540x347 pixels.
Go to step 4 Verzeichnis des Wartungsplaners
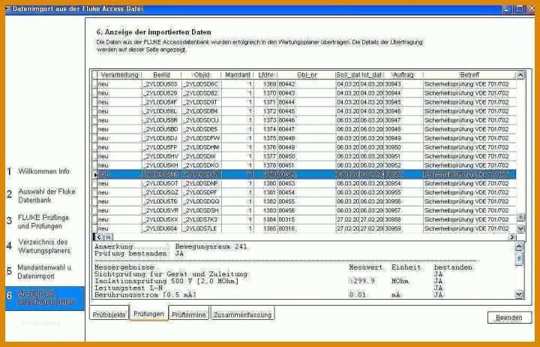pyautogui.click(x=39, y=246)
